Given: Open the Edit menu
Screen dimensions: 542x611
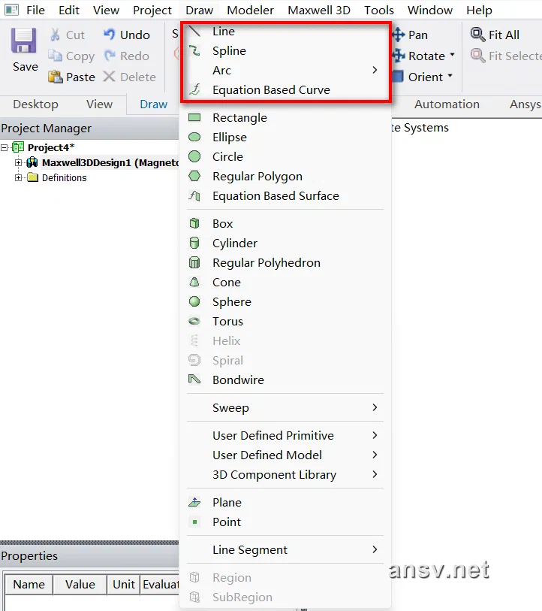Looking at the screenshot, I should click(x=69, y=10).
